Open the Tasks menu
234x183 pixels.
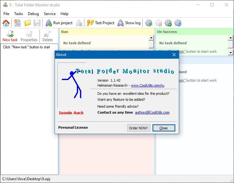tap(19, 14)
